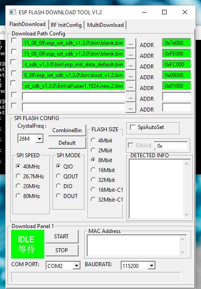Click down arrow of MAC Address scrollbar

[182, 252]
